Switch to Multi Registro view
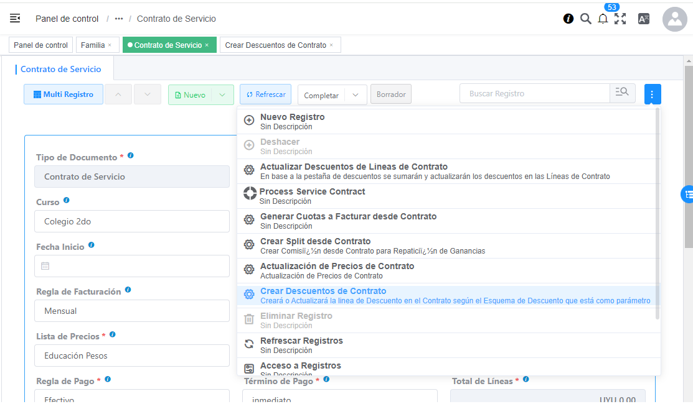Screen dimensions: 693x404 coord(63,94)
